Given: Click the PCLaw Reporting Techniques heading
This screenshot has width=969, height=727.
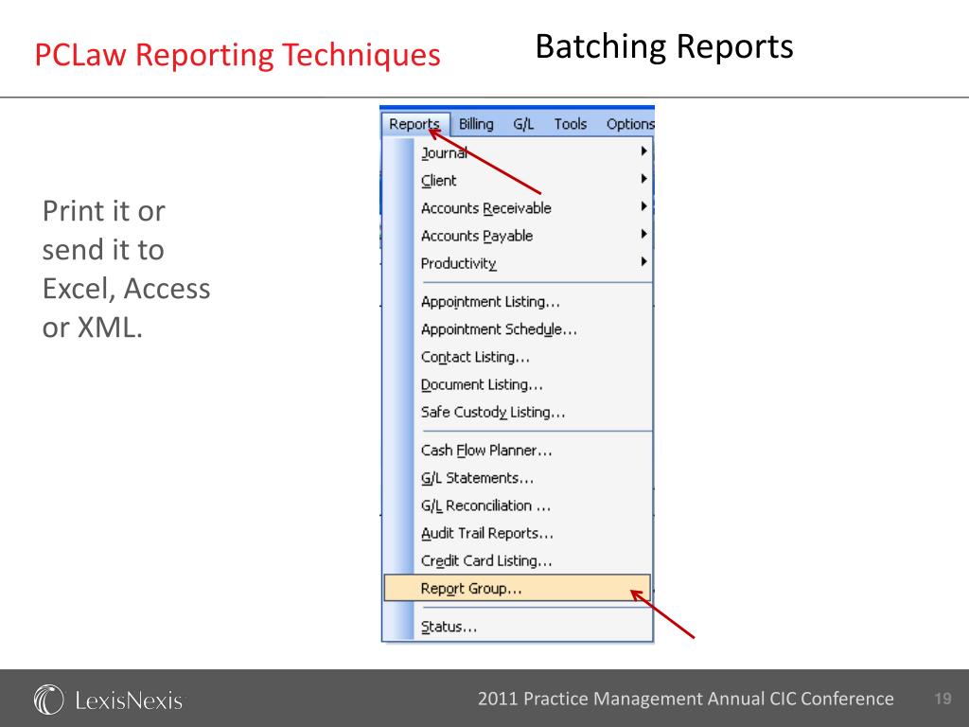Looking at the screenshot, I should tap(238, 54).
